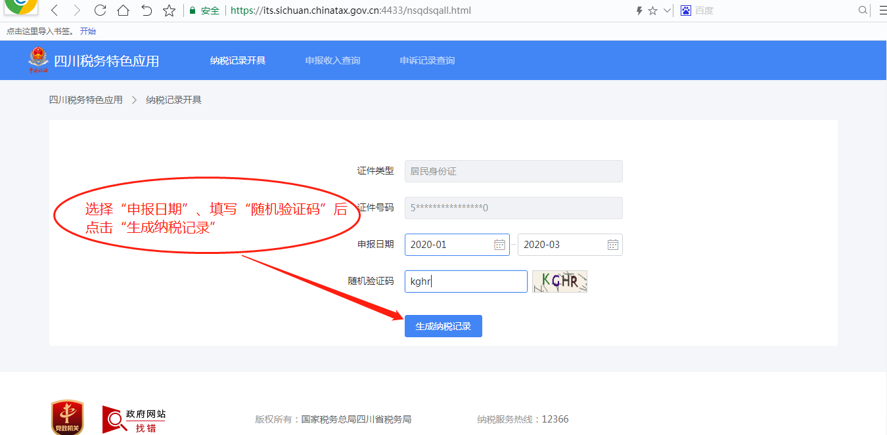
Task: Click the search magnifier icon in Baidu box
Action: [x=863, y=10]
